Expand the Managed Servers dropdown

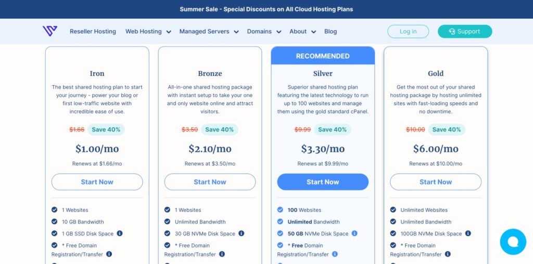point(209,32)
